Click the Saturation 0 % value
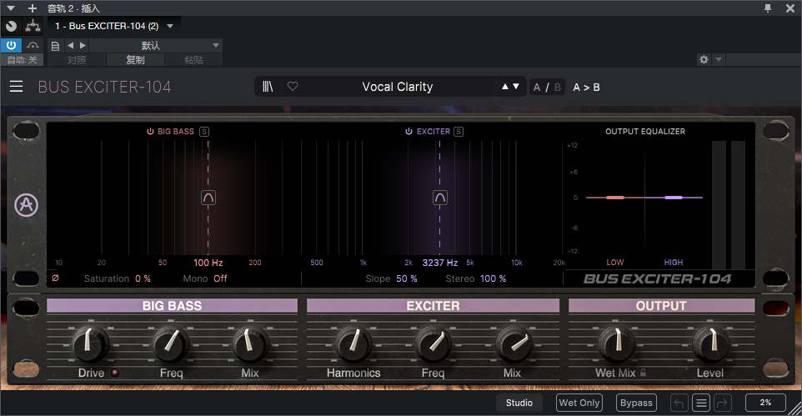 coord(143,278)
